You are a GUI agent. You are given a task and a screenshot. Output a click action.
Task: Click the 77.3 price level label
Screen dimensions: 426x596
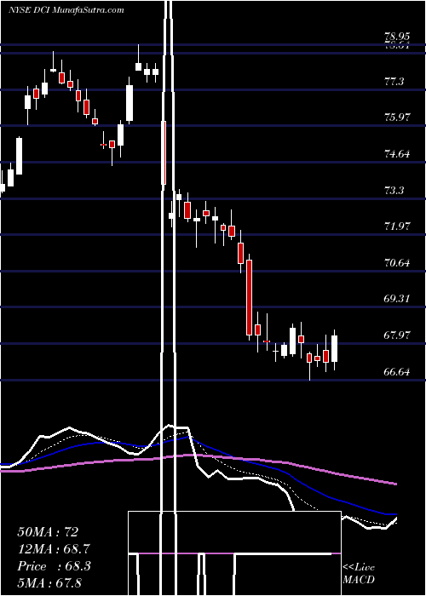pos(394,82)
